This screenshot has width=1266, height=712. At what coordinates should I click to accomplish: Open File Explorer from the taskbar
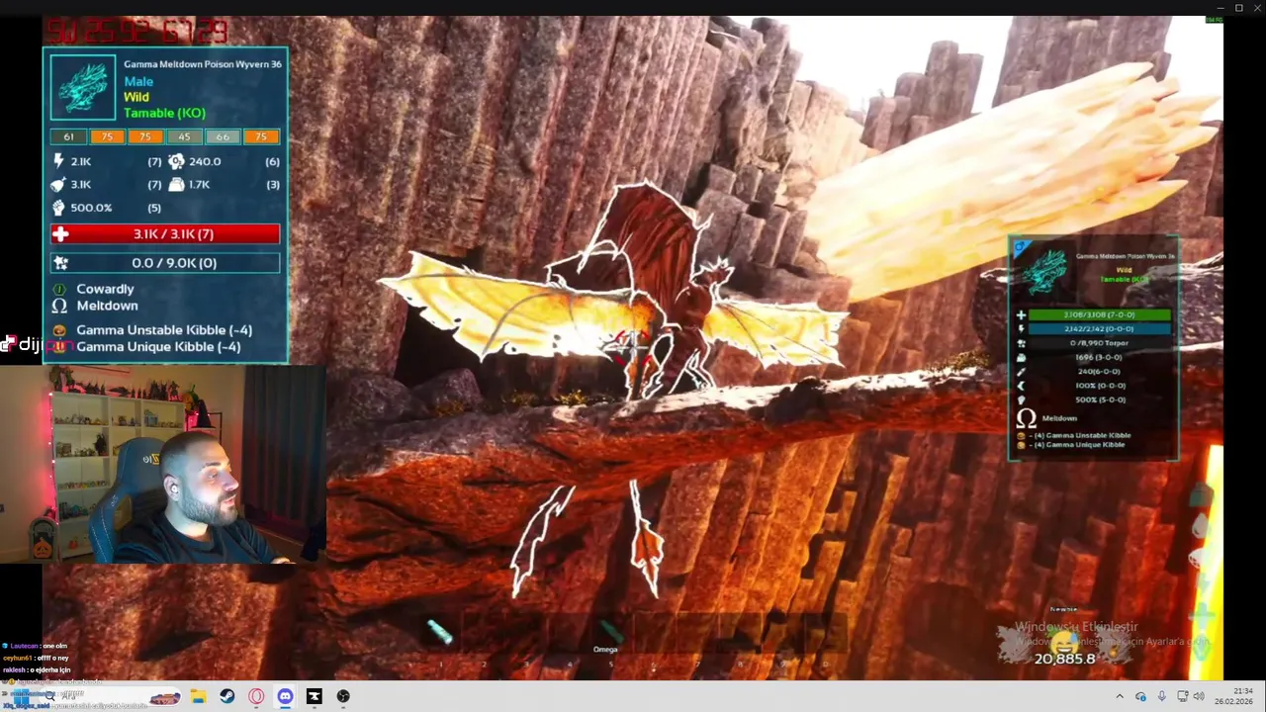point(198,696)
